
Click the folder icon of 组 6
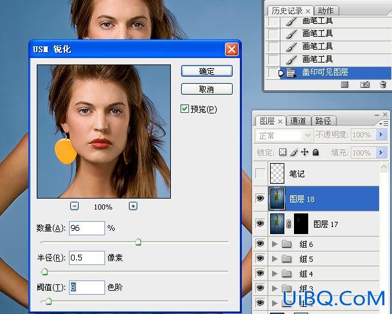click(286, 244)
